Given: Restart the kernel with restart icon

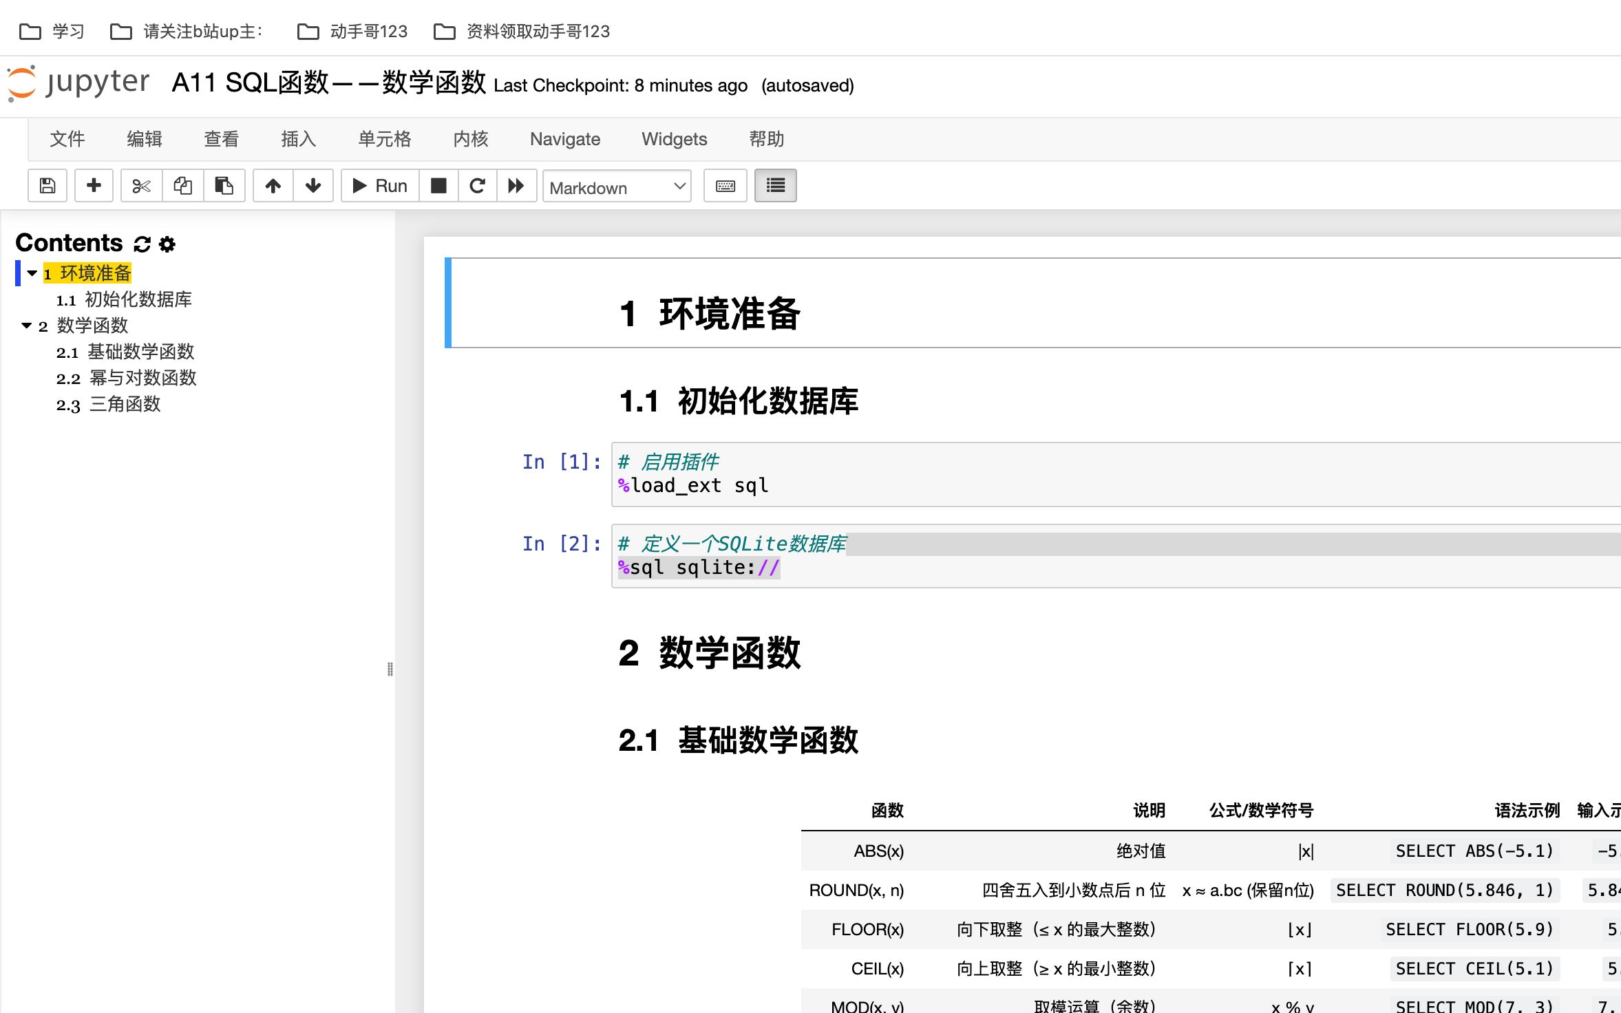Looking at the screenshot, I should (477, 185).
